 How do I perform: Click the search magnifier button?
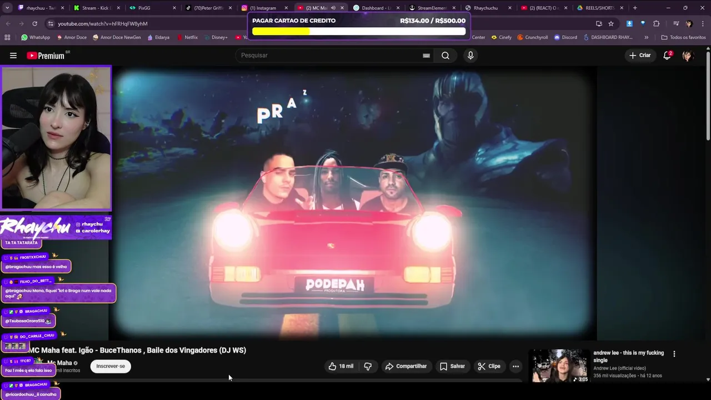tap(445, 56)
